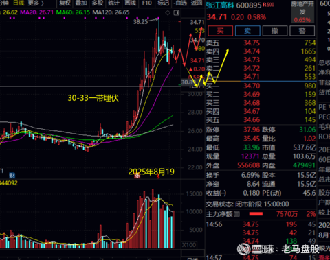330x260 pixels.
Task: Click the MA120: 26.65 indicator label
Action: [111, 12]
